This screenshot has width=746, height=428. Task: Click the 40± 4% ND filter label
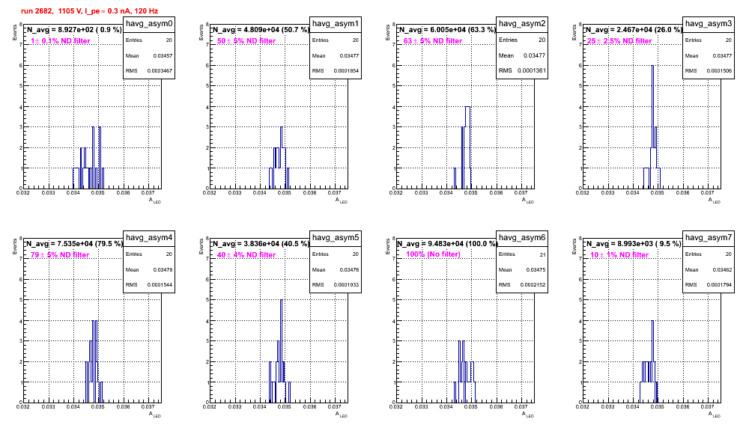(246, 255)
